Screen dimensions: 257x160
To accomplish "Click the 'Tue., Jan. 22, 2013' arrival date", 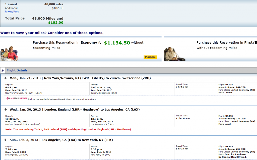I will 101,90.
